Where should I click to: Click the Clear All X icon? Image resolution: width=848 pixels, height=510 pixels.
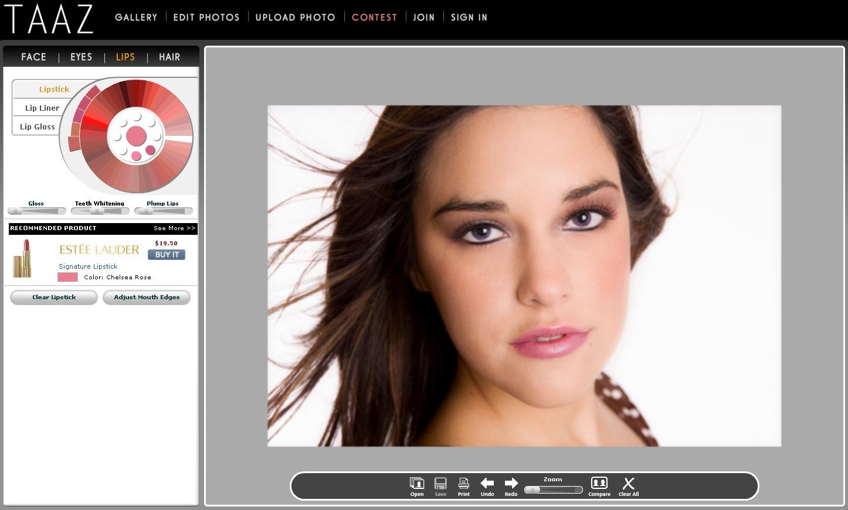coord(629,483)
